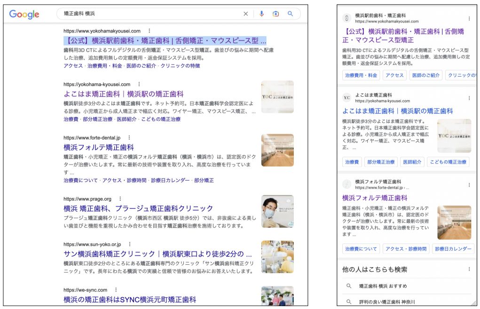Tap 治療費について chip in mobile view

point(361,249)
